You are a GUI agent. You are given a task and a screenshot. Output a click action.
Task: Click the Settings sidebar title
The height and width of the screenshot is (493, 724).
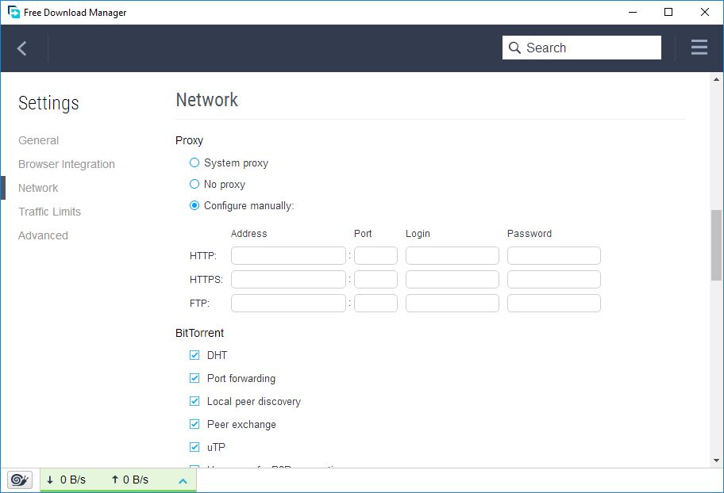tap(48, 103)
